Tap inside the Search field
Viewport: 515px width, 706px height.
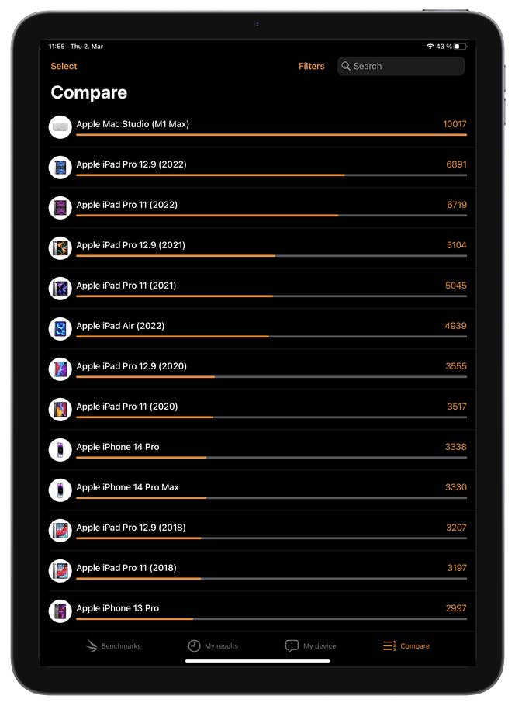coord(400,66)
